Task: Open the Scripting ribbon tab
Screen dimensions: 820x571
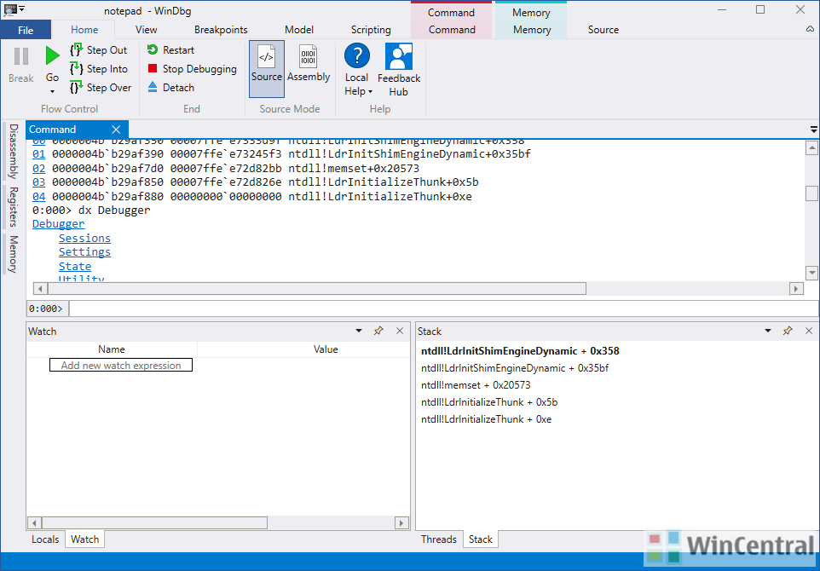Action: 371,30
